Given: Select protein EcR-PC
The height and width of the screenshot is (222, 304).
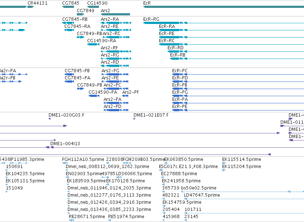Looking at the screenshot, I should (180, 71).
